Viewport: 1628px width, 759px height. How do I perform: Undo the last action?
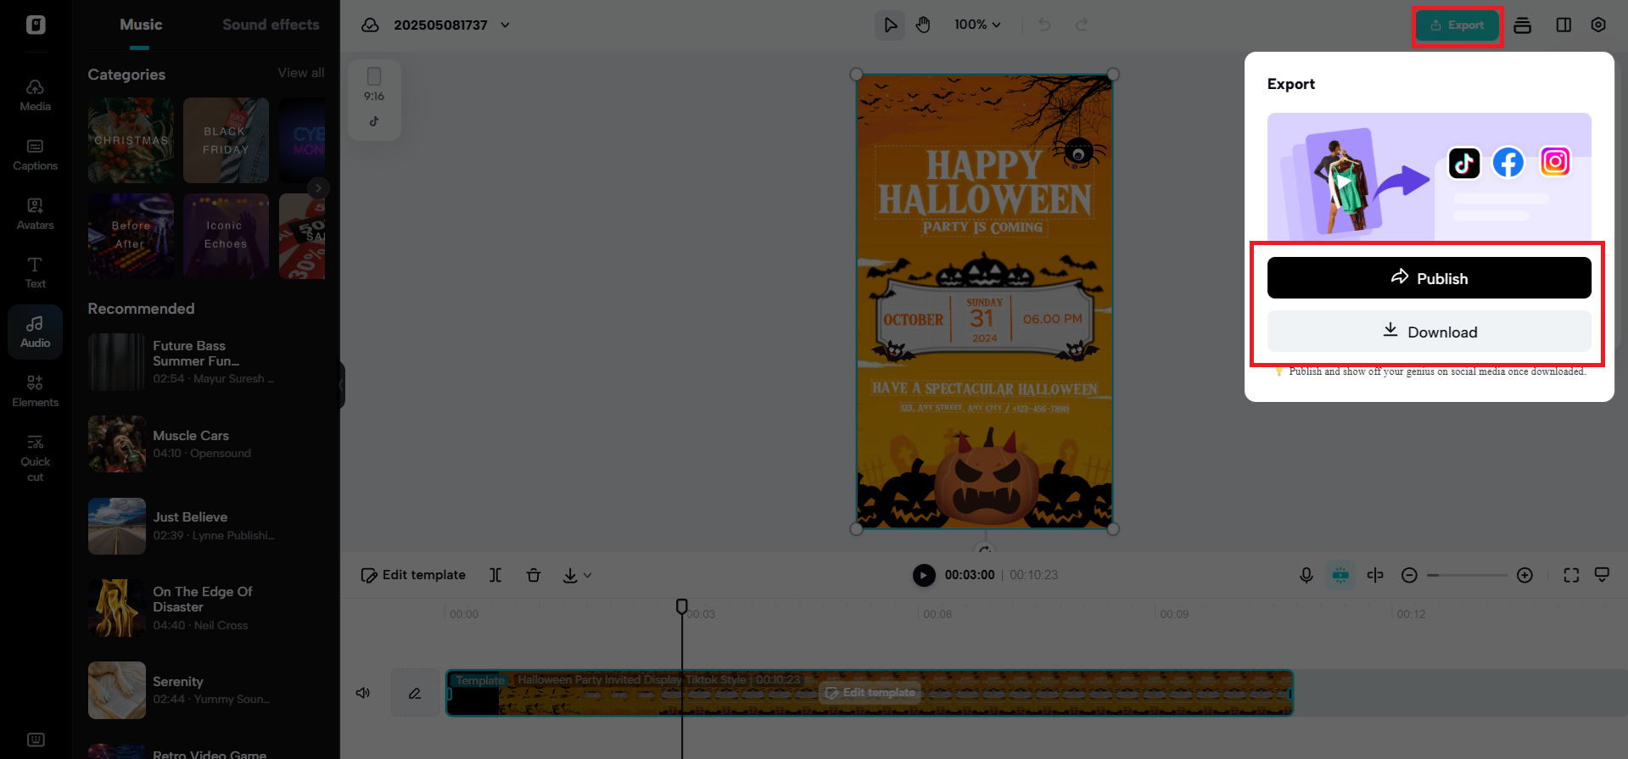(x=1044, y=25)
